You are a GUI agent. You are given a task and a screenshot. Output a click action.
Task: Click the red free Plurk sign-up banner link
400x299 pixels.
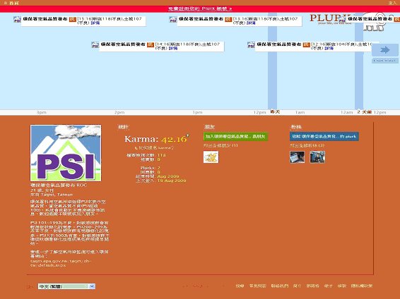(200, 8)
